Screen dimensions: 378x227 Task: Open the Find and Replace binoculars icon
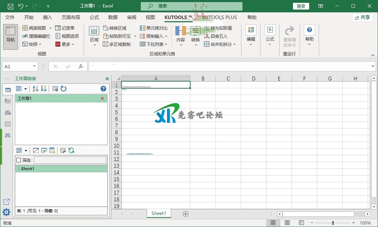click(7, 135)
